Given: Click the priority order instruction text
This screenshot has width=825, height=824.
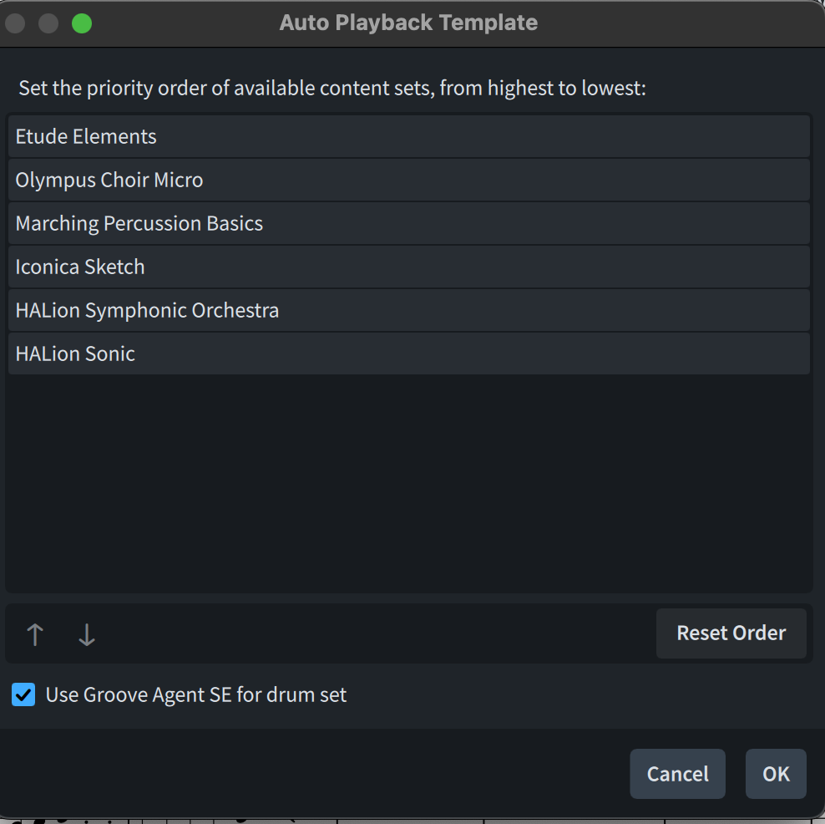Looking at the screenshot, I should (332, 89).
